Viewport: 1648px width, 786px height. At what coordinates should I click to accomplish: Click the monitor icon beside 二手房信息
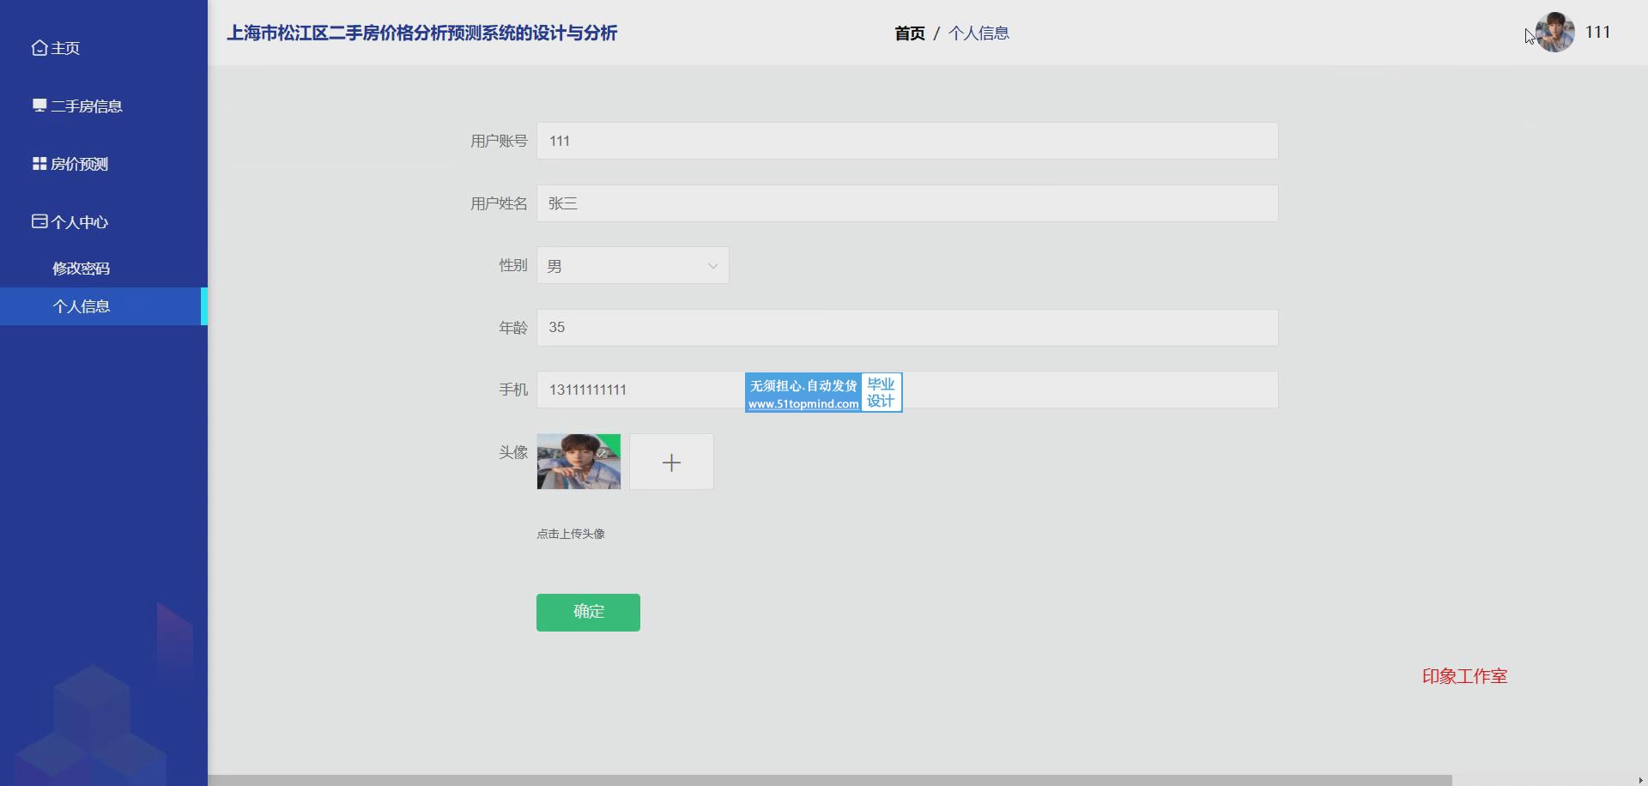coord(39,106)
